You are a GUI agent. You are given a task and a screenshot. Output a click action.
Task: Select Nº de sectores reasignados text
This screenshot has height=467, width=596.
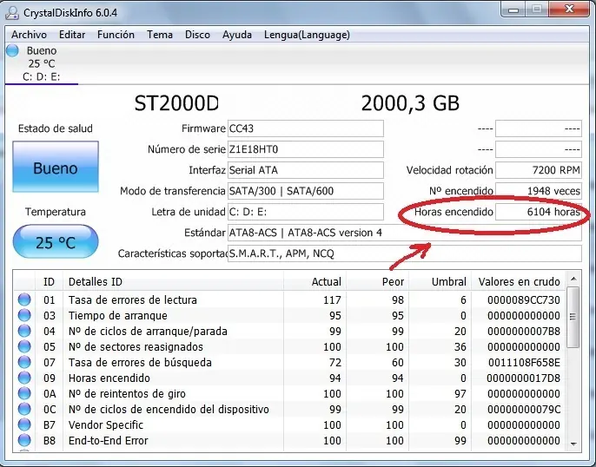click(136, 346)
